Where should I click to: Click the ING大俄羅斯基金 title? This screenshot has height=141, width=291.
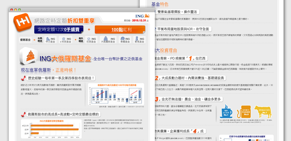pyautogui.click(x=66, y=59)
